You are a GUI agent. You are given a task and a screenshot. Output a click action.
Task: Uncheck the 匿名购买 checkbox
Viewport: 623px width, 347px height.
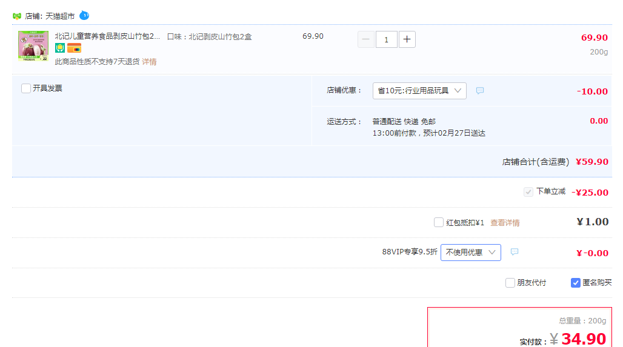tap(576, 283)
